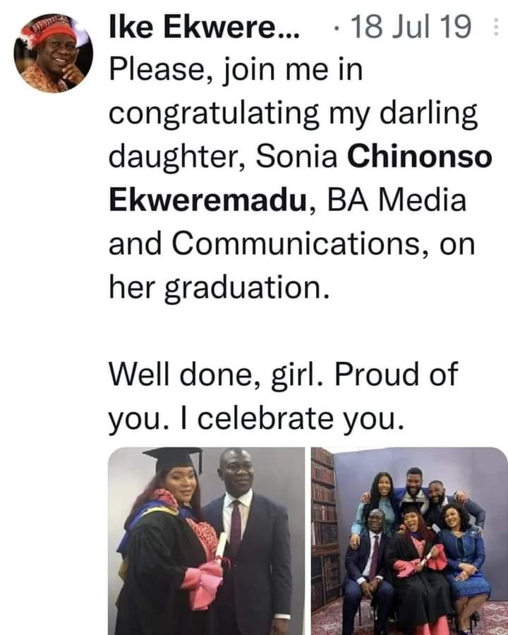This screenshot has height=635, width=508.
Task: Click the line "you. I celebrate you."
Action: coord(257,419)
